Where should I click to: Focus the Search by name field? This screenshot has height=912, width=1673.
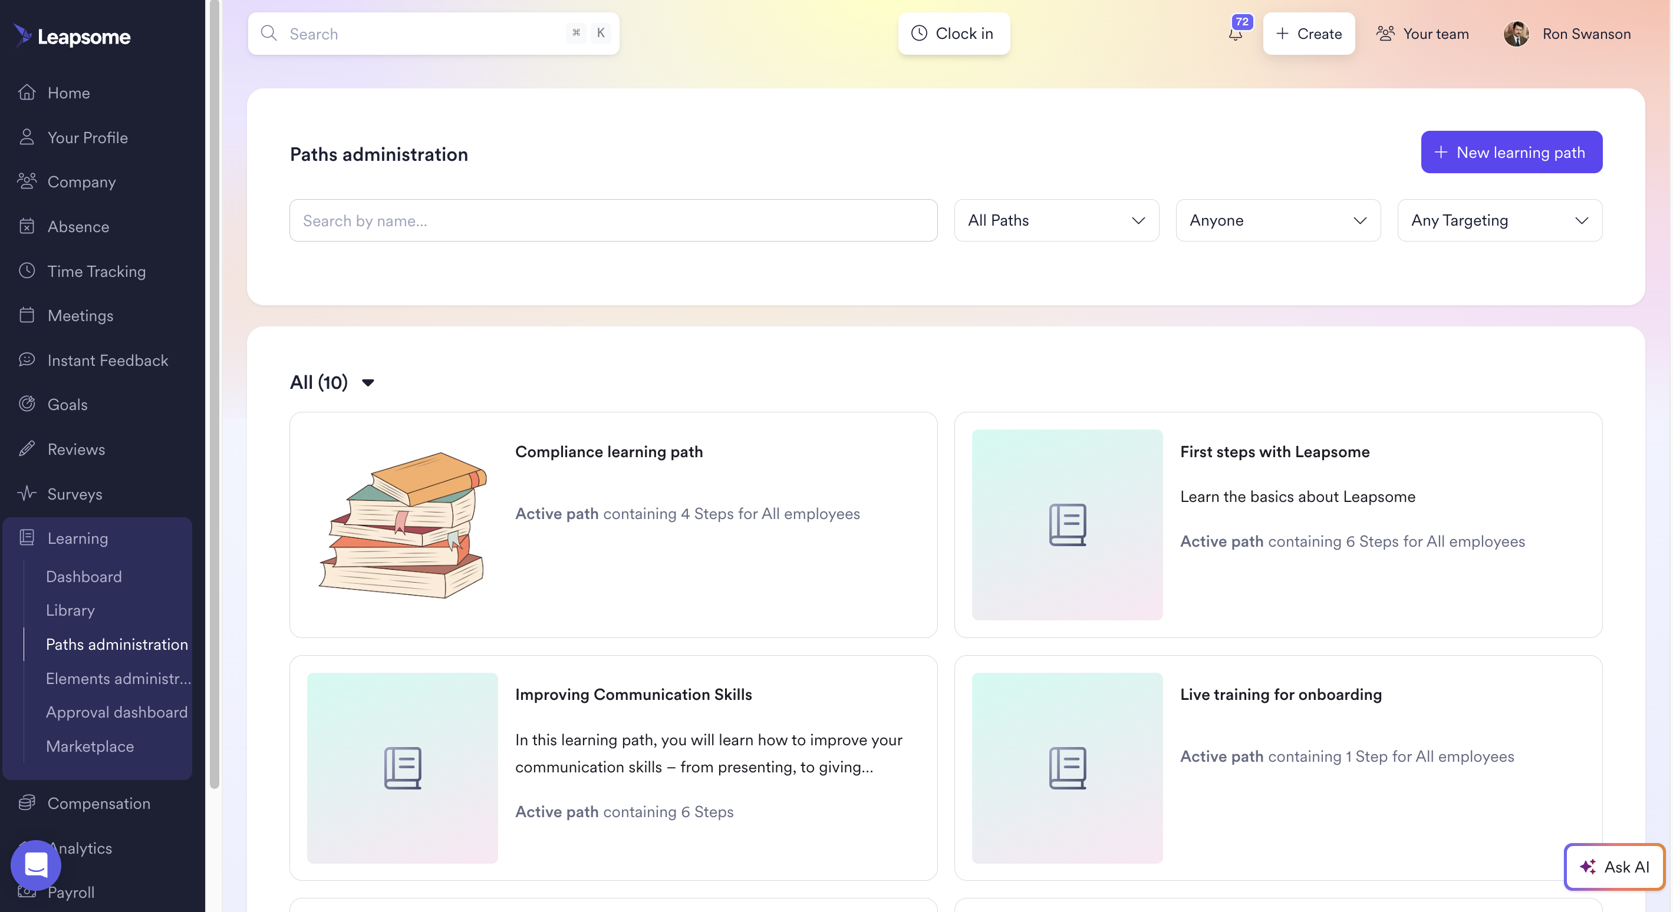coord(613,220)
